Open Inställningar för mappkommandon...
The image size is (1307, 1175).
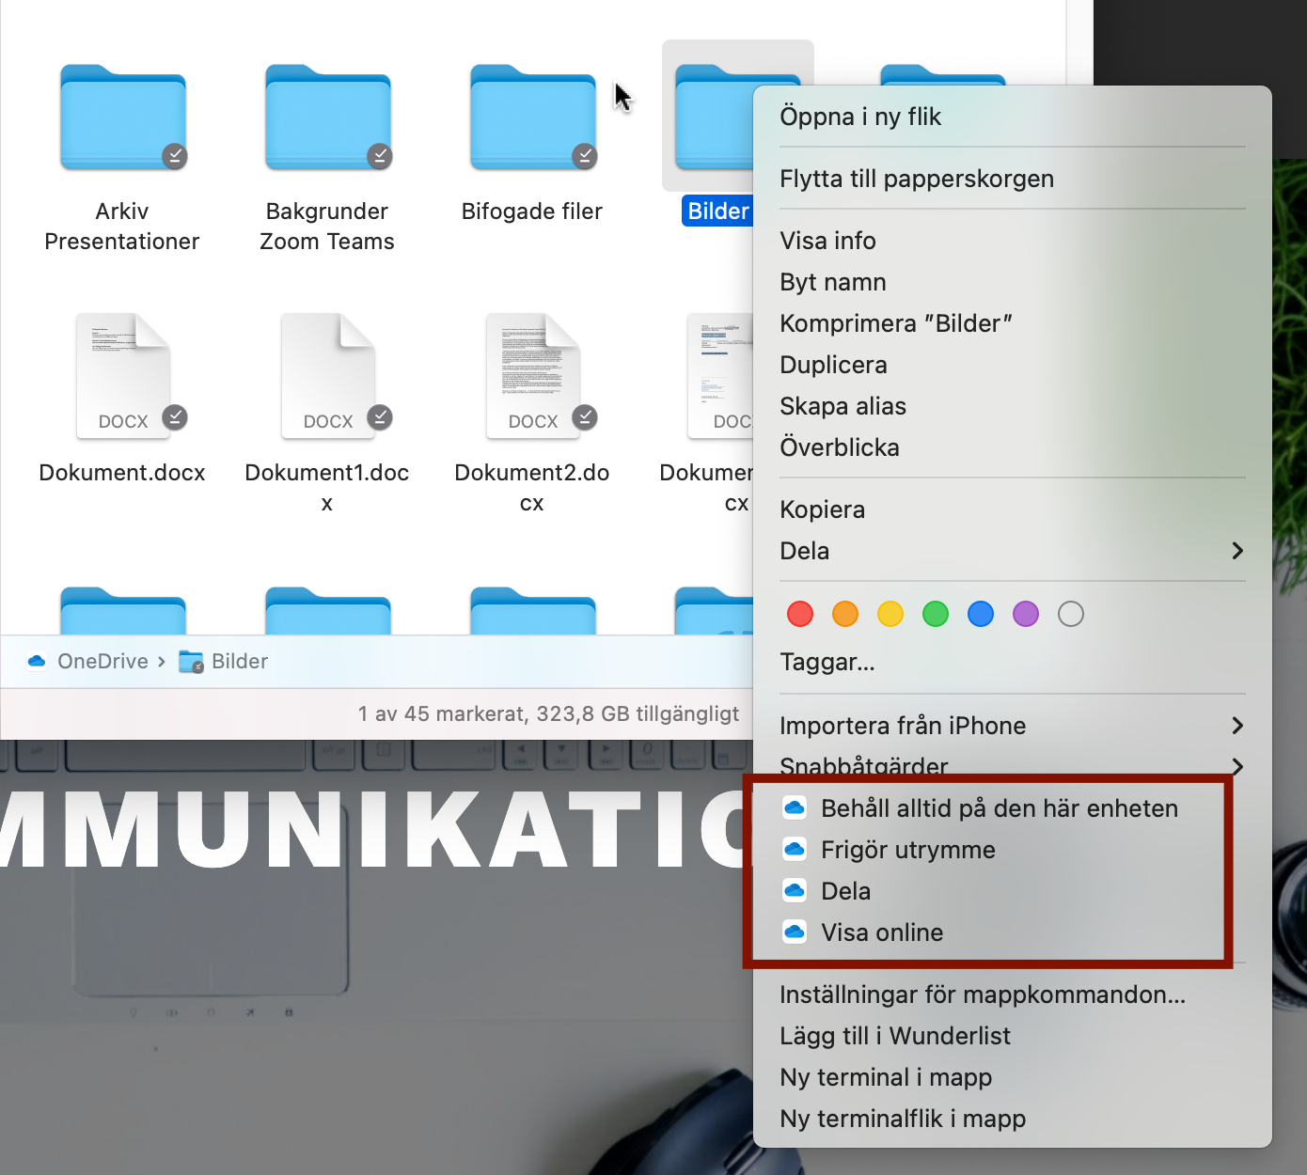pos(982,995)
